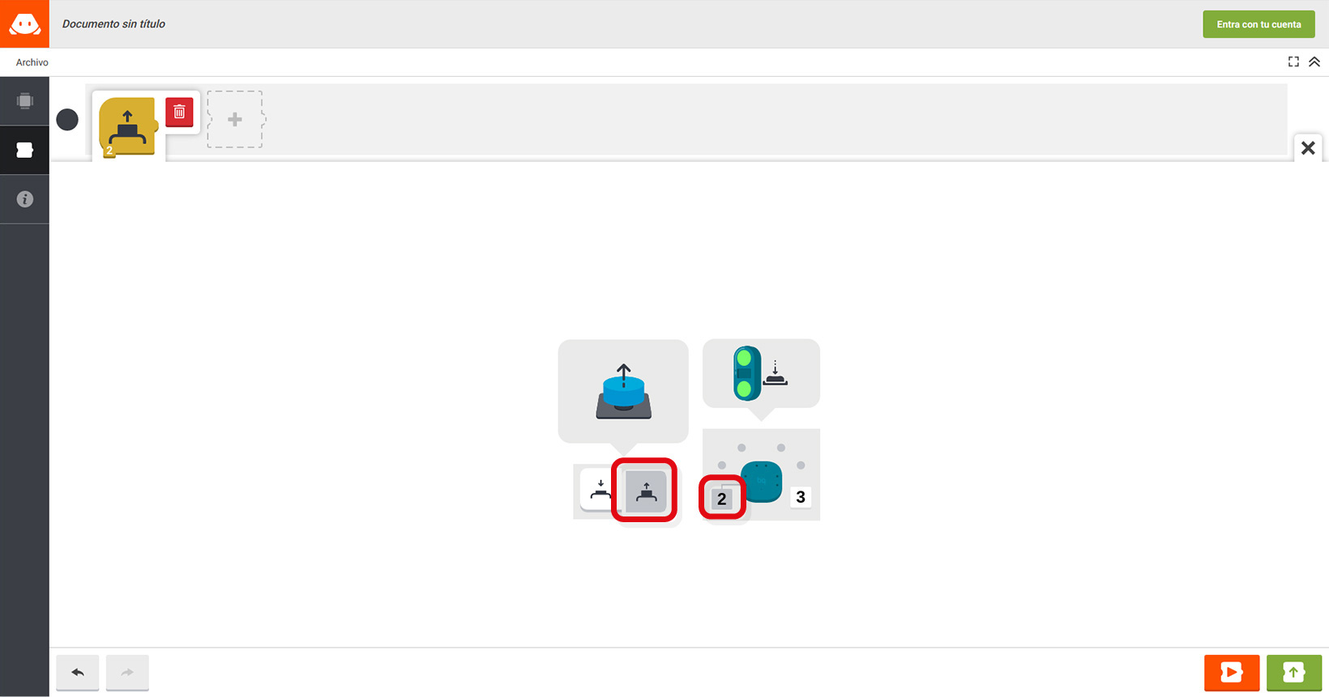Open the Archivo menu
Screen dimensions: 1329x697
[x=32, y=62]
